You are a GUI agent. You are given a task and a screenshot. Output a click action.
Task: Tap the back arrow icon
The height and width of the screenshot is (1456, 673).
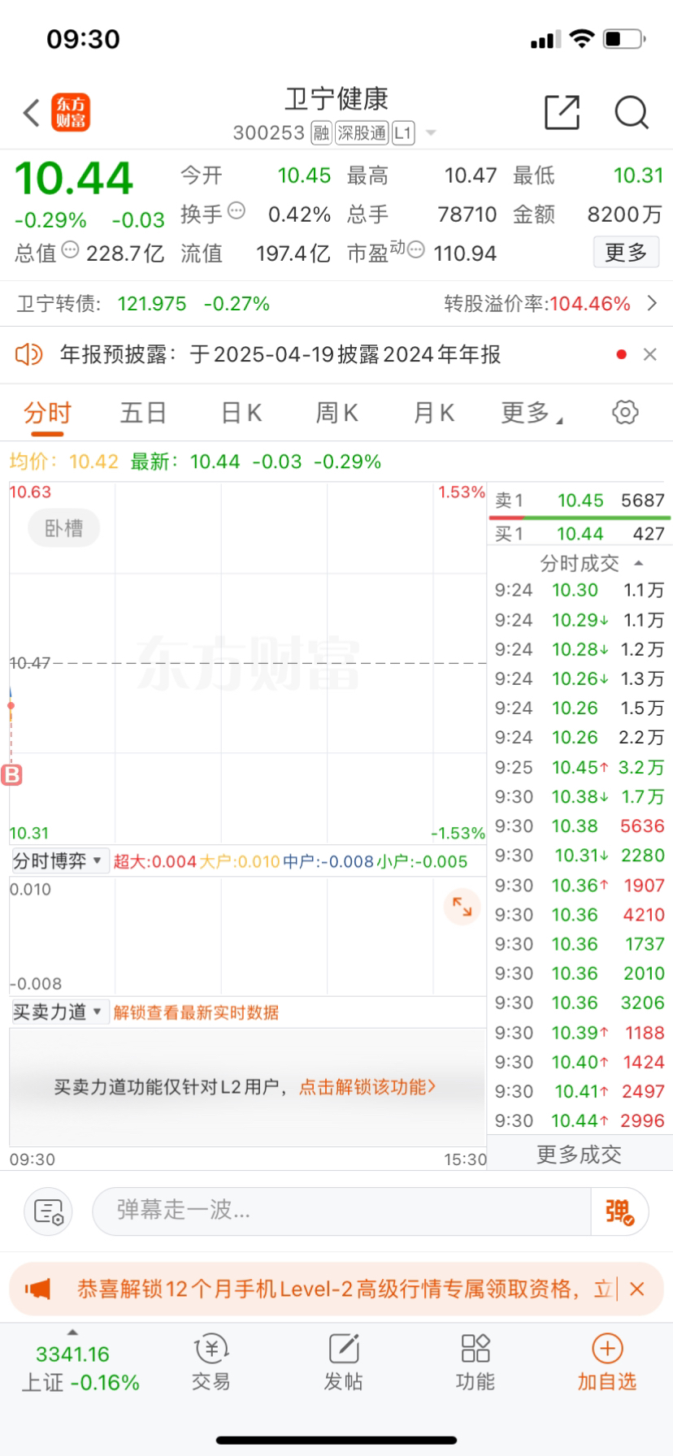(x=32, y=113)
